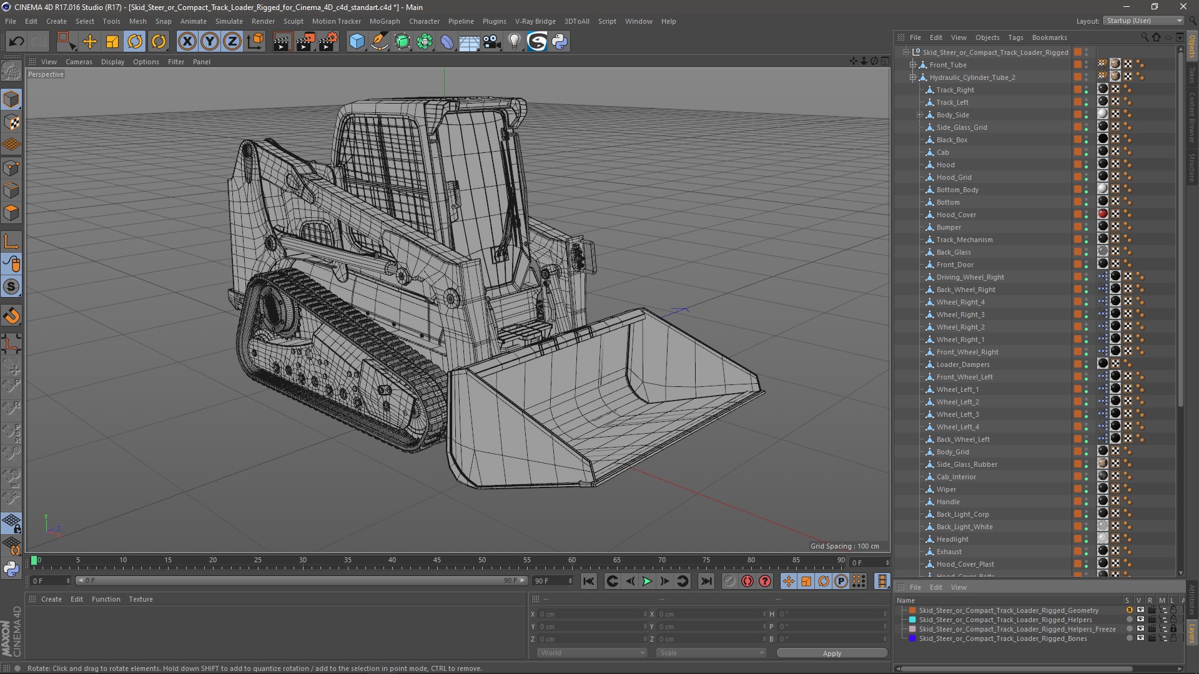Open the Simulate menu
This screenshot has width=1199, height=674.
pyautogui.click(x=229, y=21)
